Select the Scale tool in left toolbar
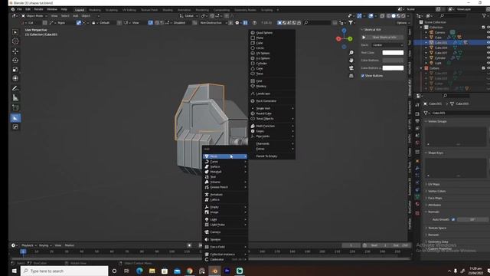490x276 pixels. pos(15,69)
